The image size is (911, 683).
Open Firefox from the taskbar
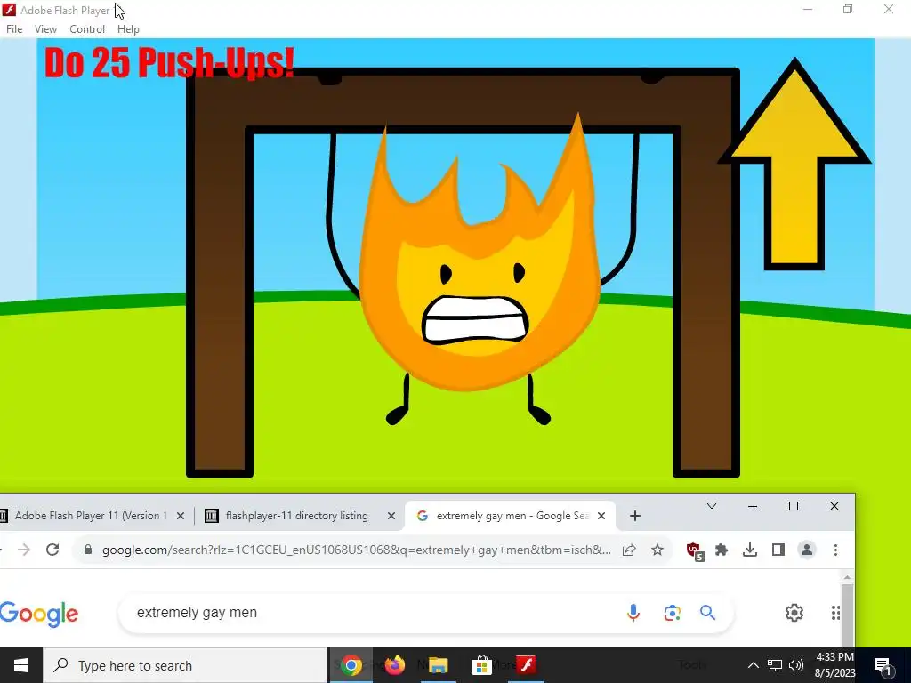395,665
